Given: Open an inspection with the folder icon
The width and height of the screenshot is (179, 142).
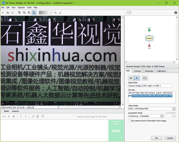Looking at the screenshot, I should (8, 13).
